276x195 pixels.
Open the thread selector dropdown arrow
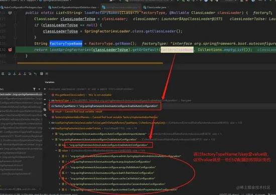pyautogui.click(x=39, y=89)
